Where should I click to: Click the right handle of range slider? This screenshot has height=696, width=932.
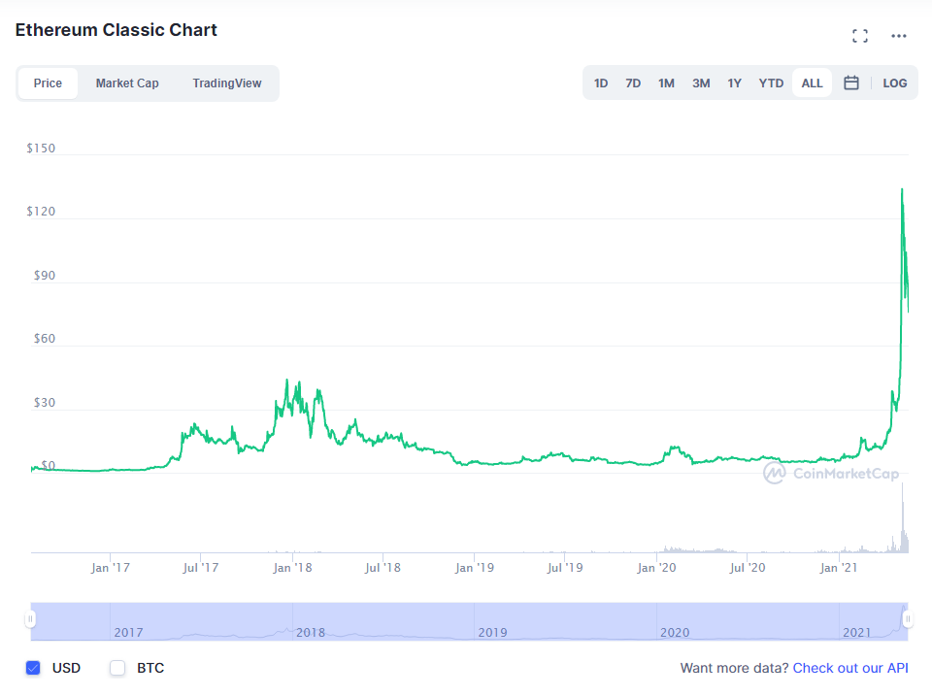908,619
